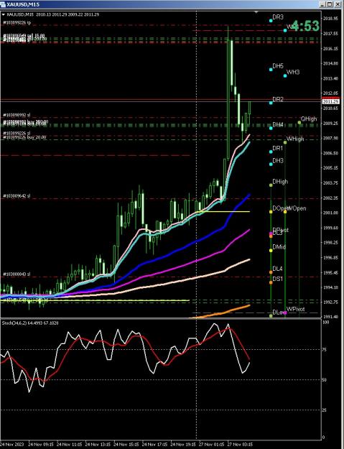Select the DR3 pivot level label
Screen dimensions: 344x449
coord(278,17)
